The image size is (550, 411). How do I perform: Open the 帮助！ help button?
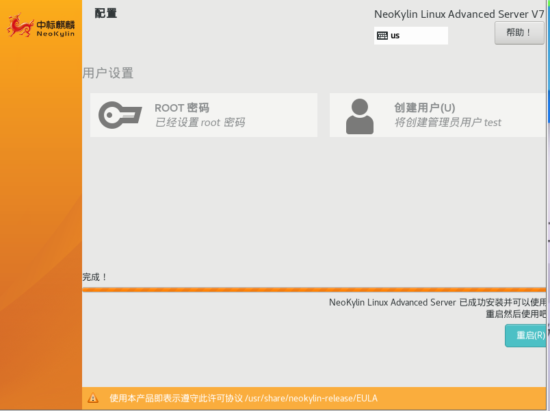[x=519, y=33]
